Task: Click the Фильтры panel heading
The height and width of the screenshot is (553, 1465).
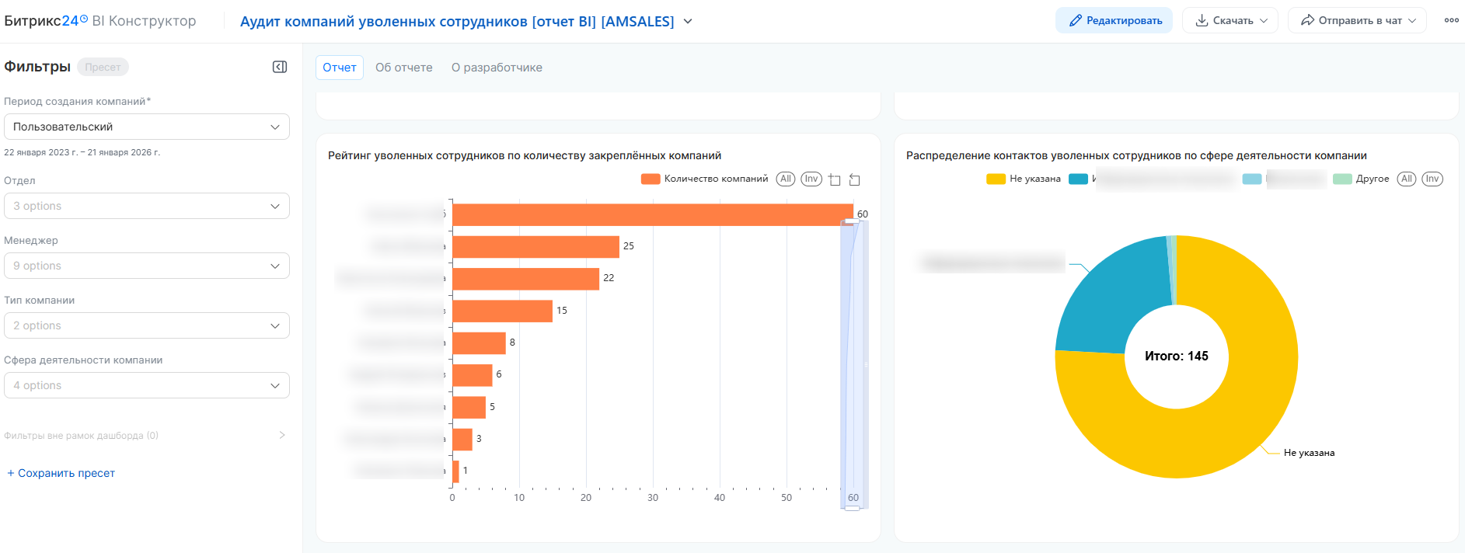Action: (37, 67)
